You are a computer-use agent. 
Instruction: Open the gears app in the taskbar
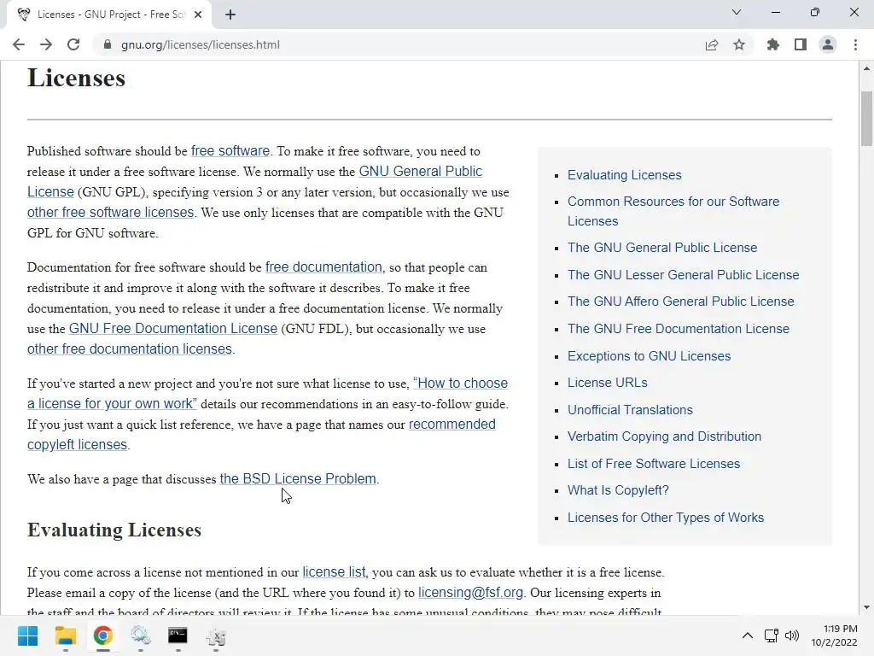141,635
